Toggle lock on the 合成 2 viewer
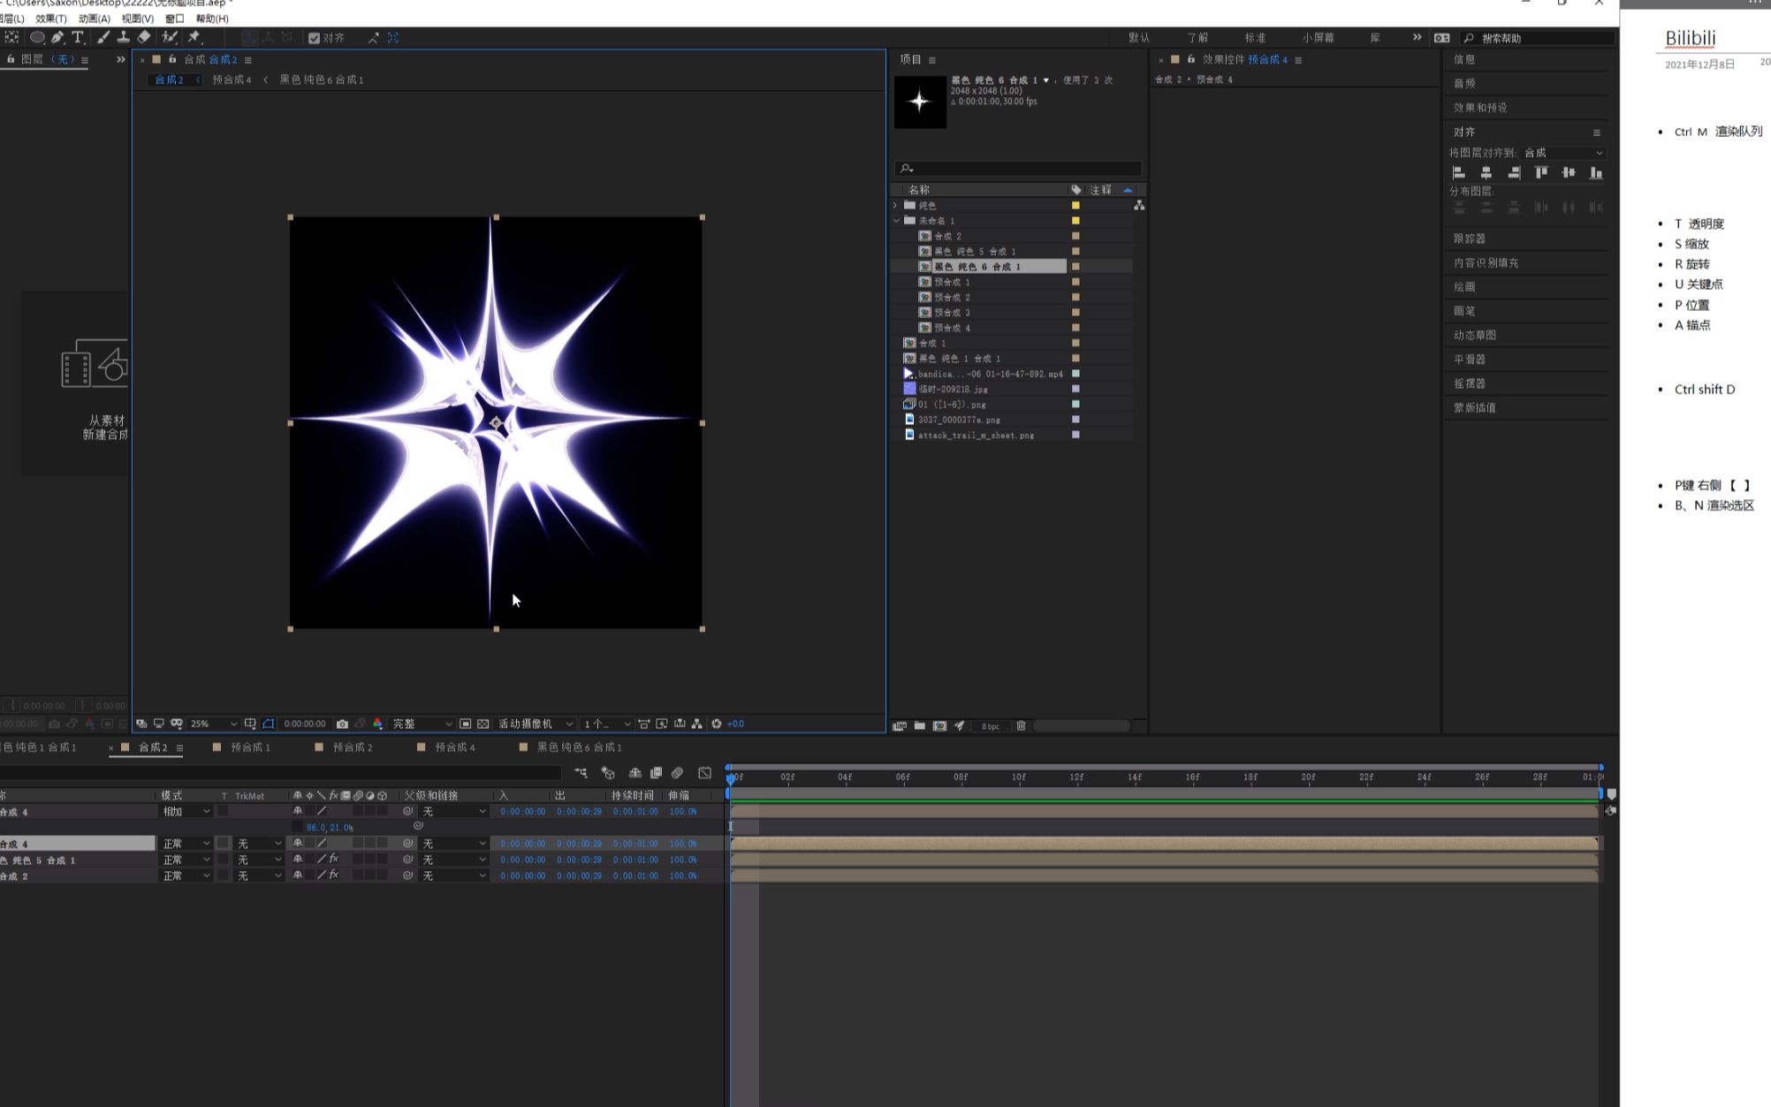Viewport: 1771px width, 1107px height. (x=172, y=59)
